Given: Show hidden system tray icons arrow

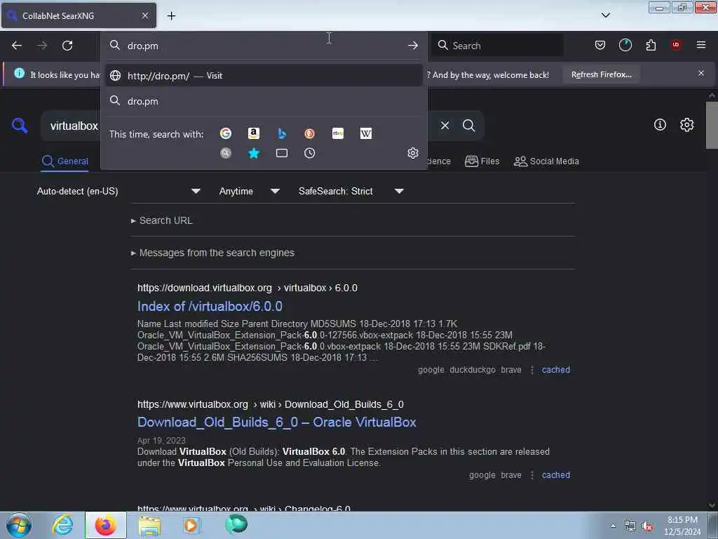Looking at the screenshot, I should (x=613, y=526).
